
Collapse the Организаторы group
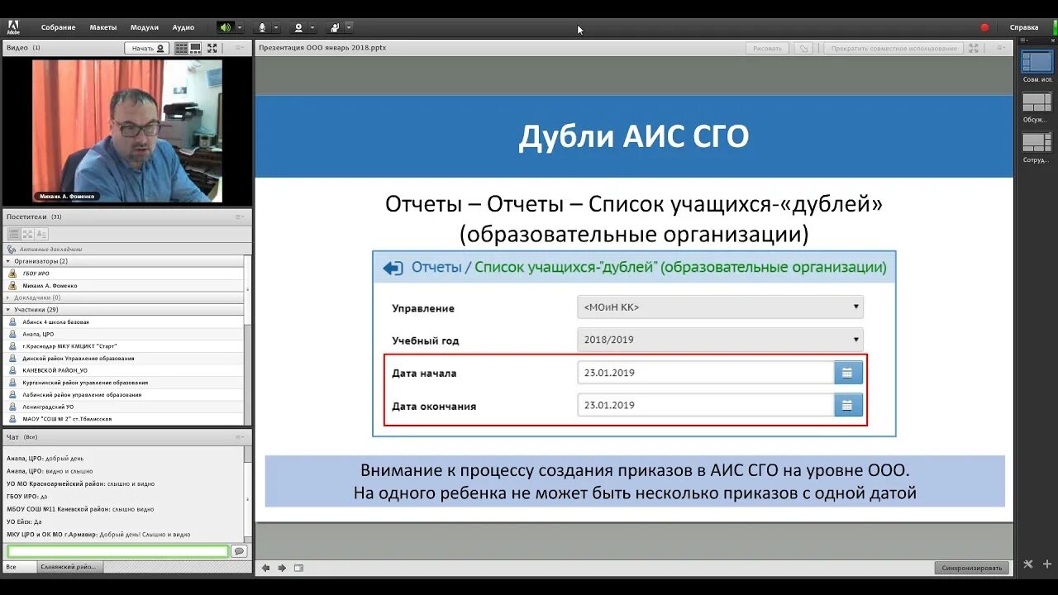[8, 261]
